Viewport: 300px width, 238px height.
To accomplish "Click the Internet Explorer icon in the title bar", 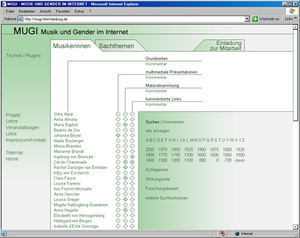I will (x=4, y=4).
